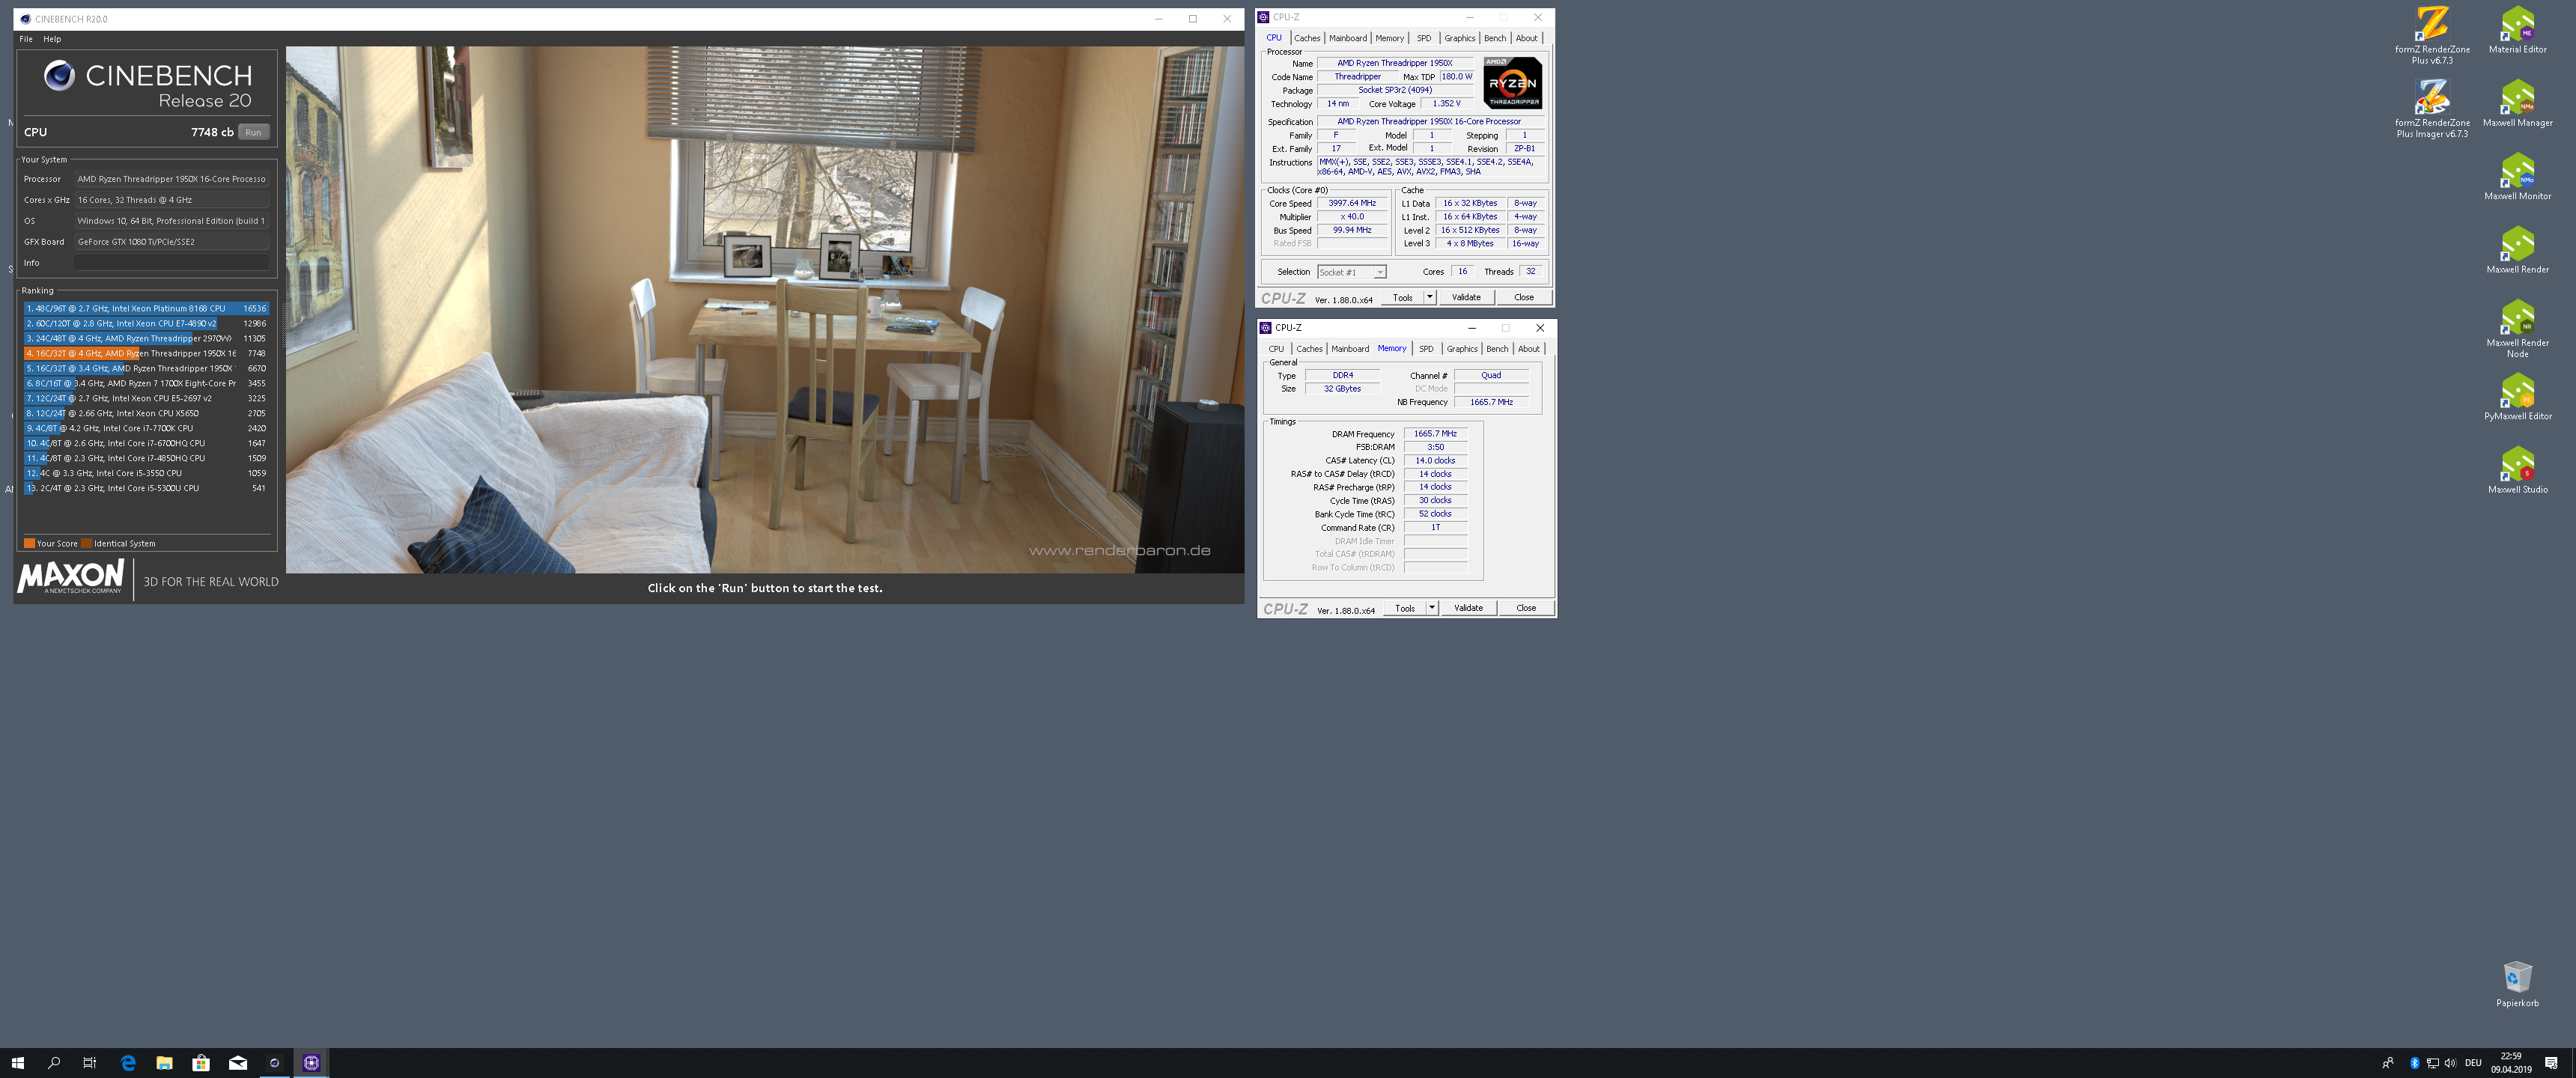Open formZ RenderZone Plus Imager desktop icon
This screenshot has height=1078, width=2576.
[x=2431, y=109]
